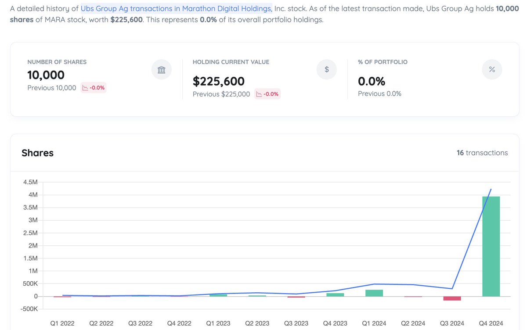Click the % OF PORTFOLIO label

point(383,62)
